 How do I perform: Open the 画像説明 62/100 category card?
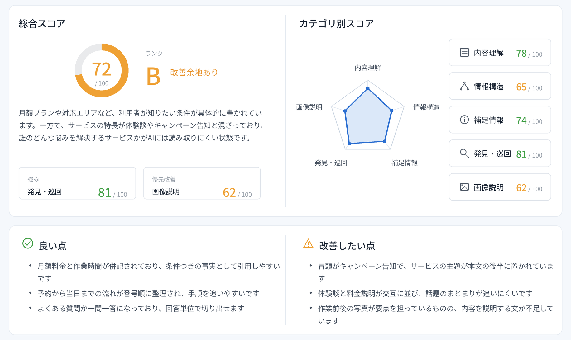pos(500,187)
